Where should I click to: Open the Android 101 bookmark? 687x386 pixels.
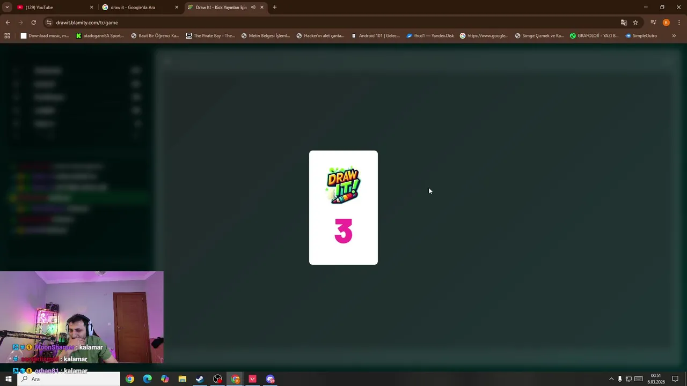[x=376, y=36]
